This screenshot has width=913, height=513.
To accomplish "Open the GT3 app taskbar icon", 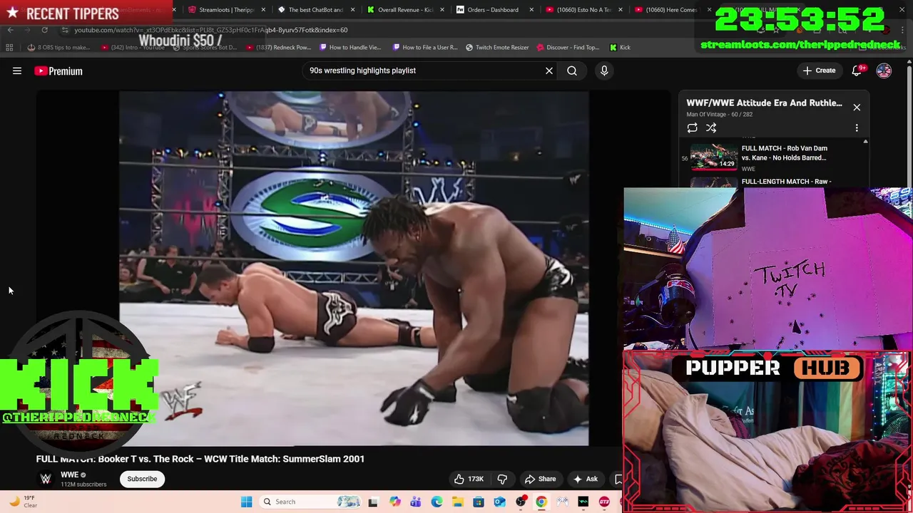I will coord(604,502).
